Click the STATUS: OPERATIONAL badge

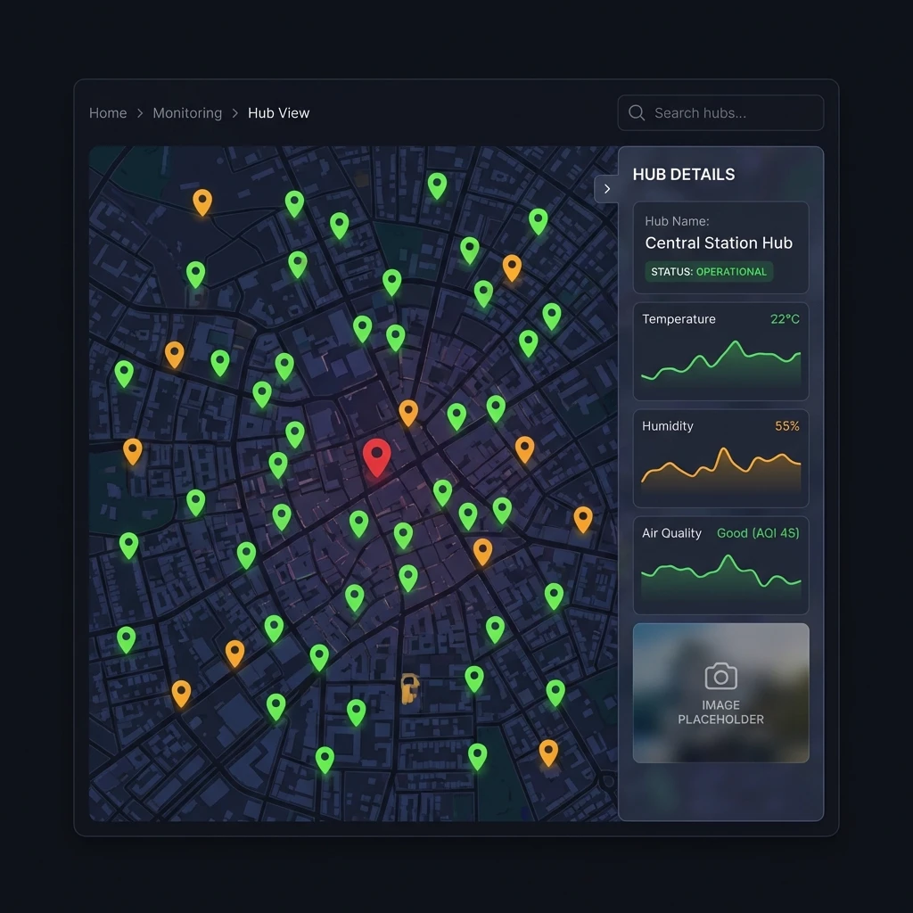708,272
